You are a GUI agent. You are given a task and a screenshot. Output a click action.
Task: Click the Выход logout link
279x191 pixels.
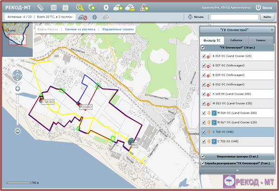click(267, 7)
